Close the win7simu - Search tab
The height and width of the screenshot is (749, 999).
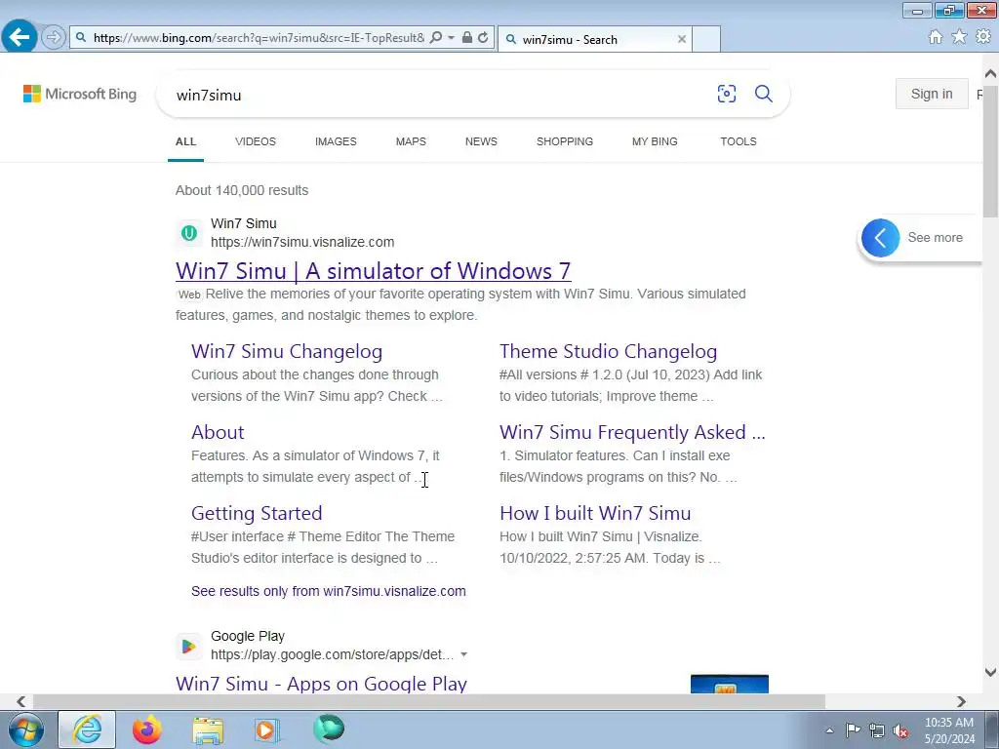point(682,39)
